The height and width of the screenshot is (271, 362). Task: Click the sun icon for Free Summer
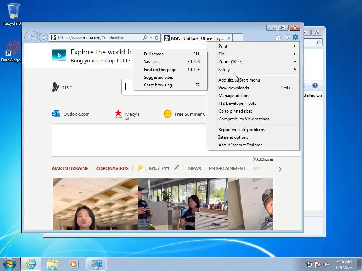coord(168,114)
